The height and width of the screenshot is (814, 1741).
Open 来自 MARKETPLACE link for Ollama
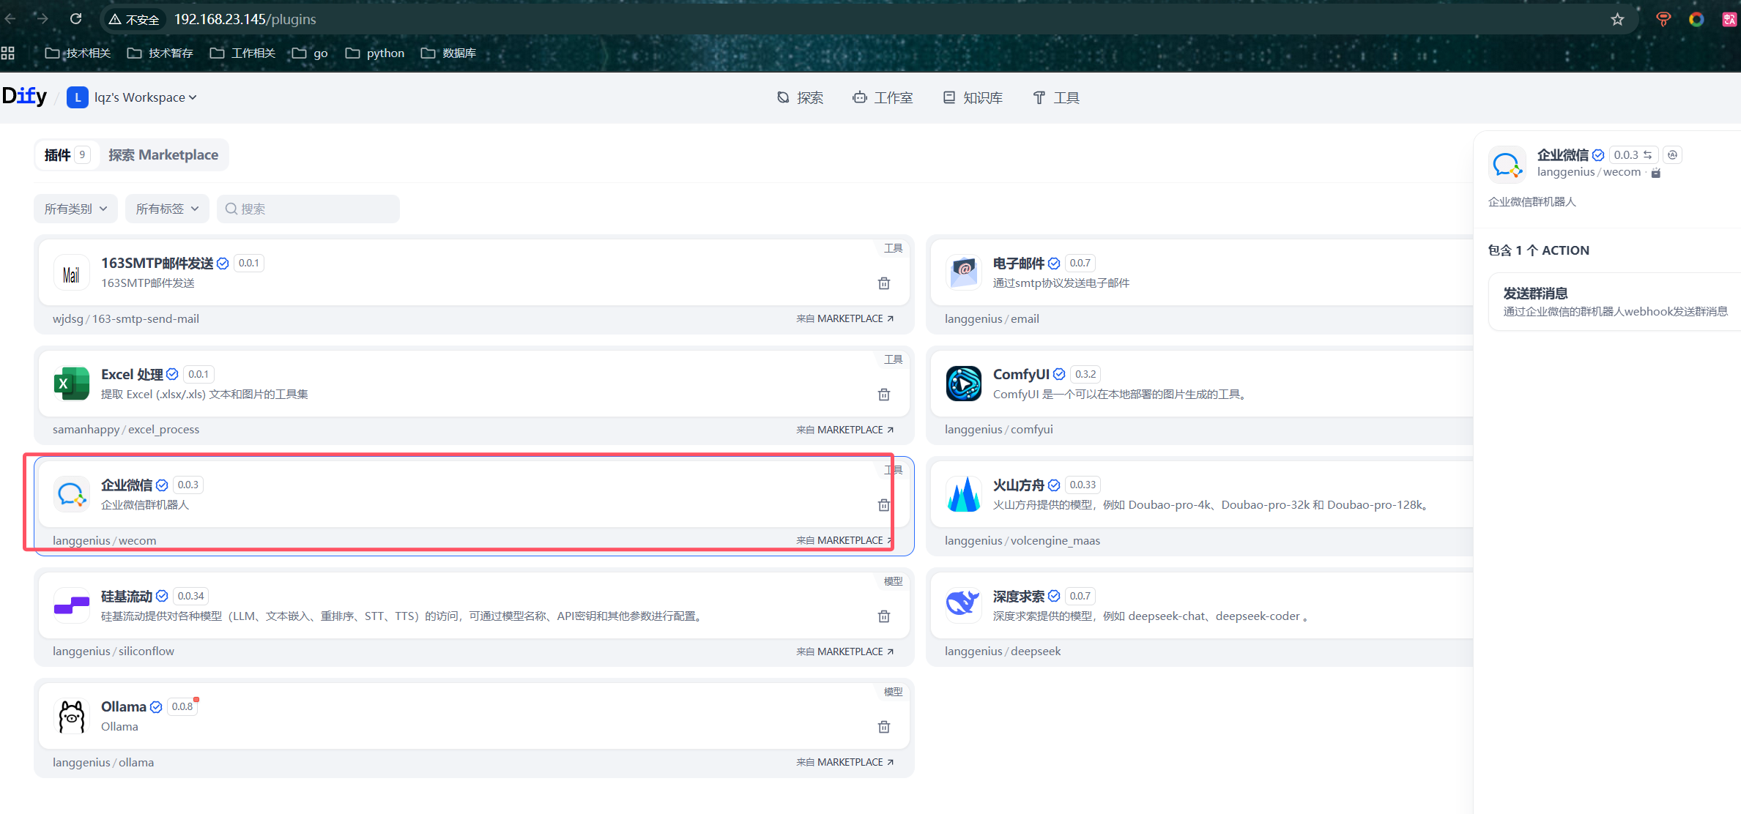[844, 762]
